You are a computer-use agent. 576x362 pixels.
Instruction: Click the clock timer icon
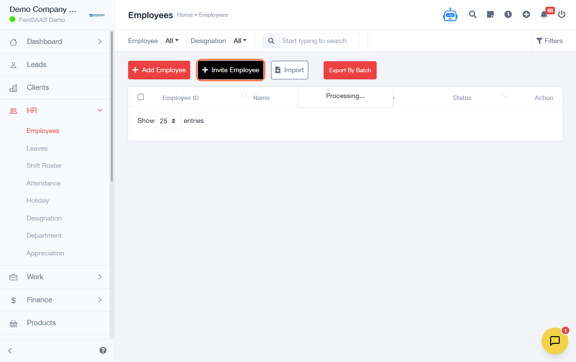[508, 14]
